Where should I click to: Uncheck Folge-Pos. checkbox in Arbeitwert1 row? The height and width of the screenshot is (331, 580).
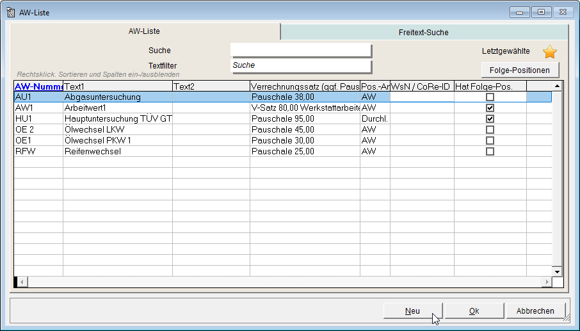pos(490,108)
